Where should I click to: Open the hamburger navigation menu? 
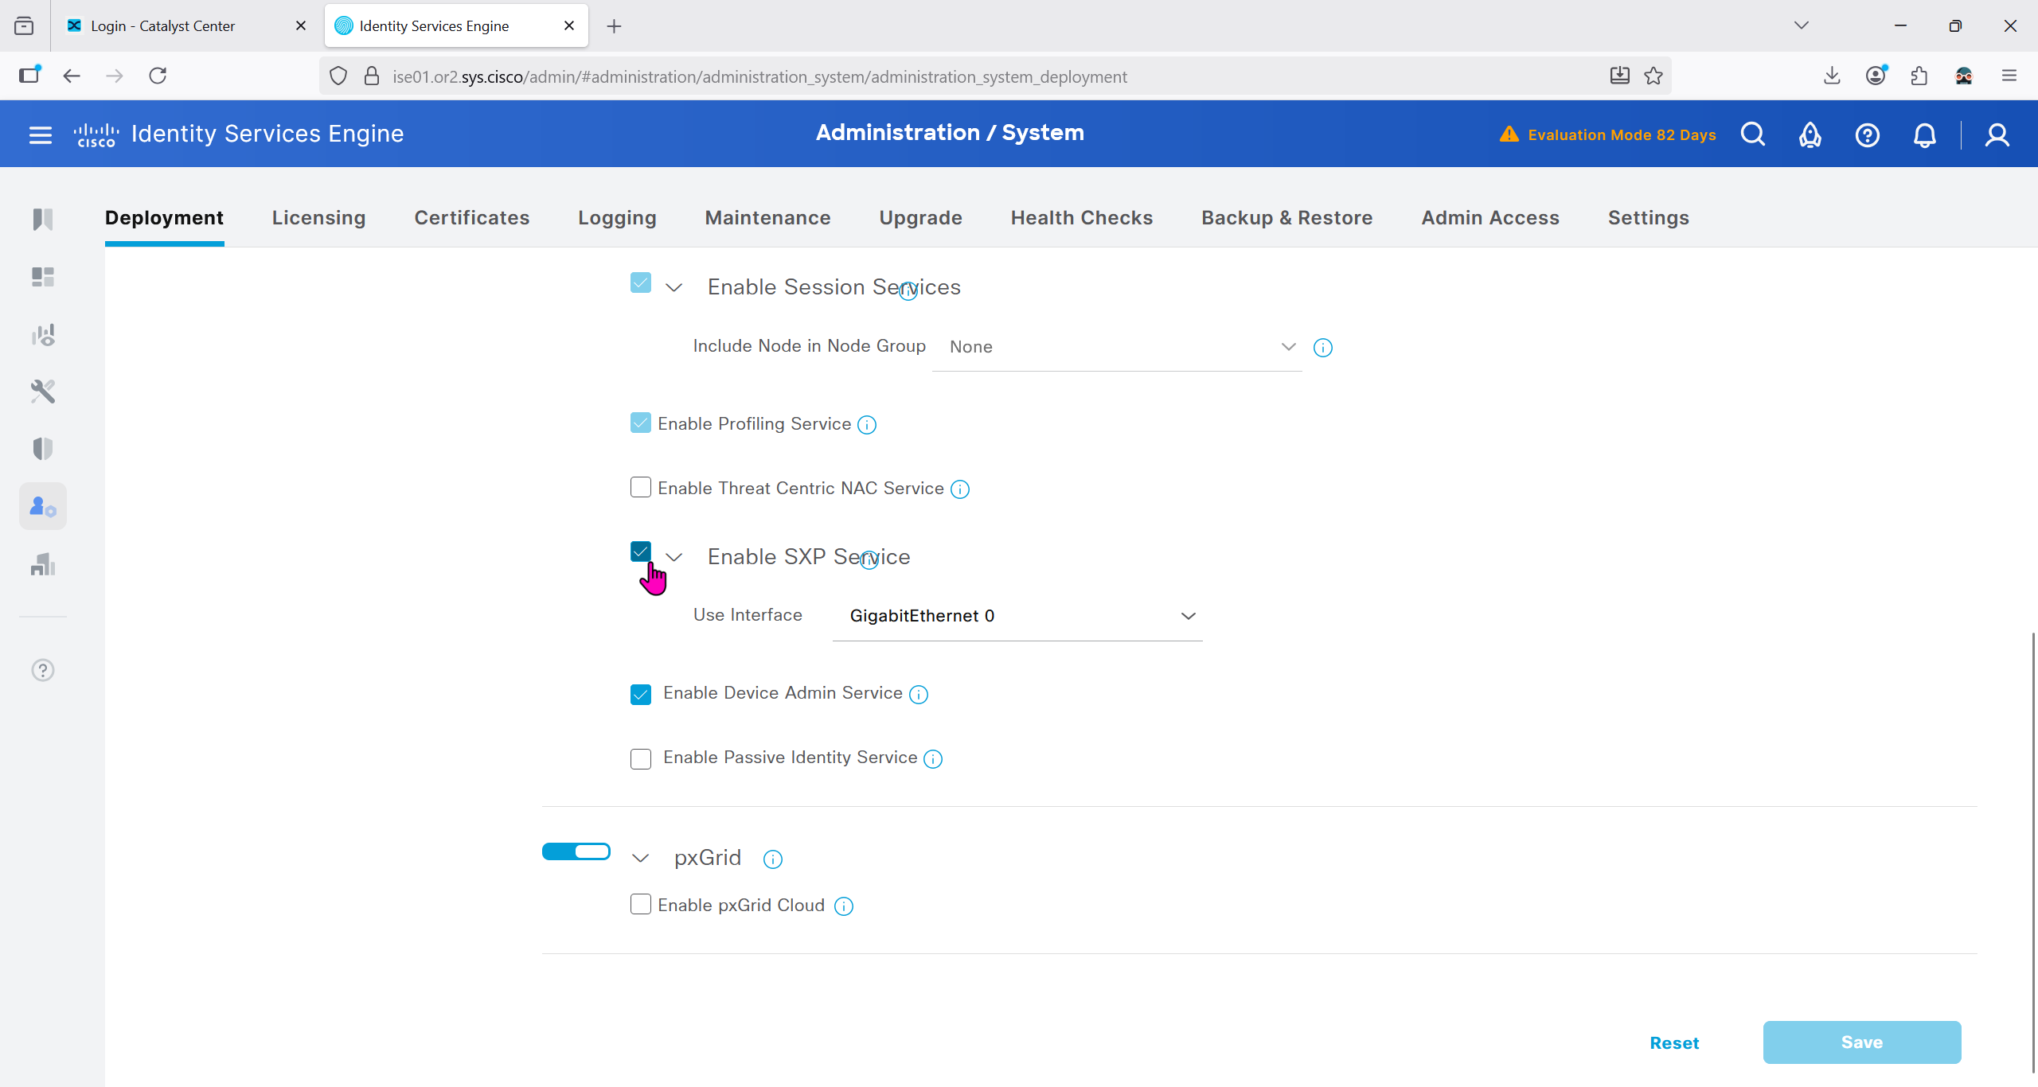40,134
